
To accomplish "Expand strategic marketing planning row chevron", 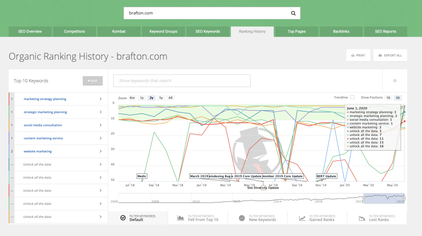I will (101, 112).
